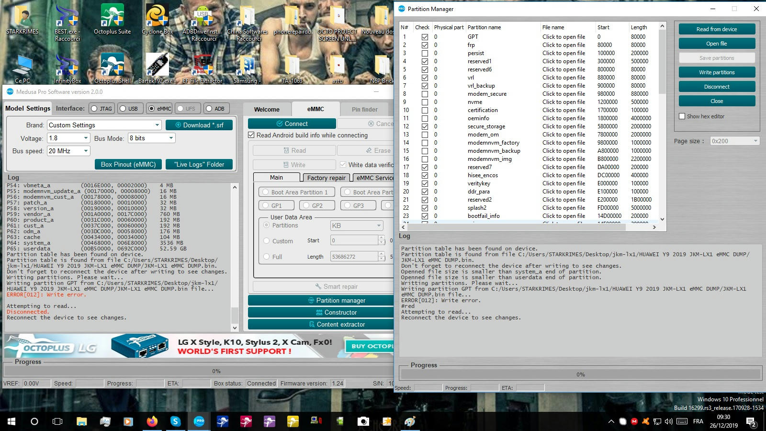Click the Medusa PRO taskbar icon
Viewport: 766px width, 431px height.
pyautogui.click(x=199, y=421)
